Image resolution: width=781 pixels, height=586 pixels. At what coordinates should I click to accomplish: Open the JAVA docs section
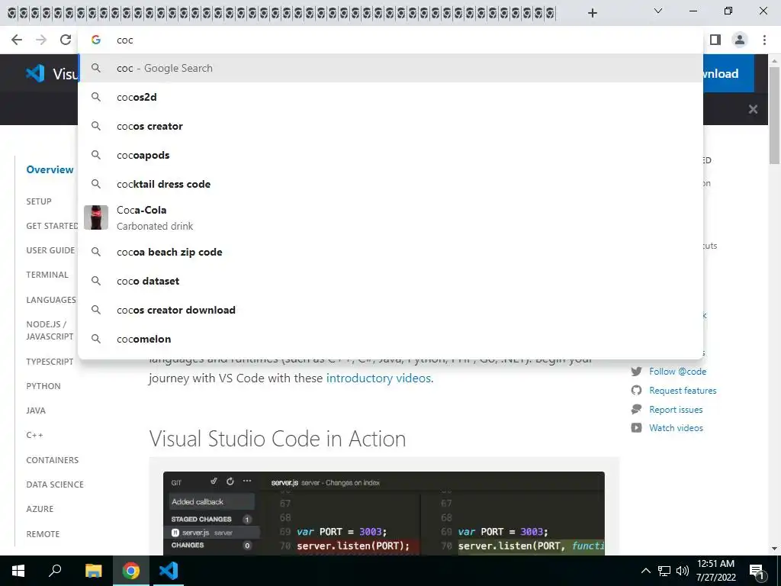pos(36,411)
